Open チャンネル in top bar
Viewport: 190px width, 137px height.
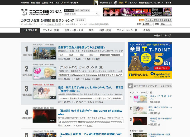[54, 3]
